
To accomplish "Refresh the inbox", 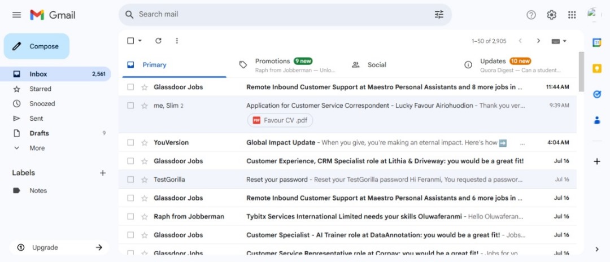I will click(158, 41).
